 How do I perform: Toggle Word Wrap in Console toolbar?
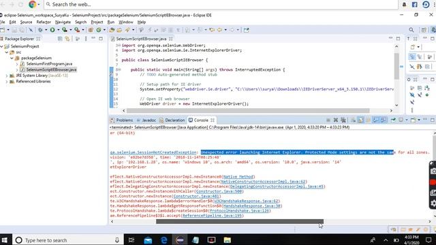(368, 120)
